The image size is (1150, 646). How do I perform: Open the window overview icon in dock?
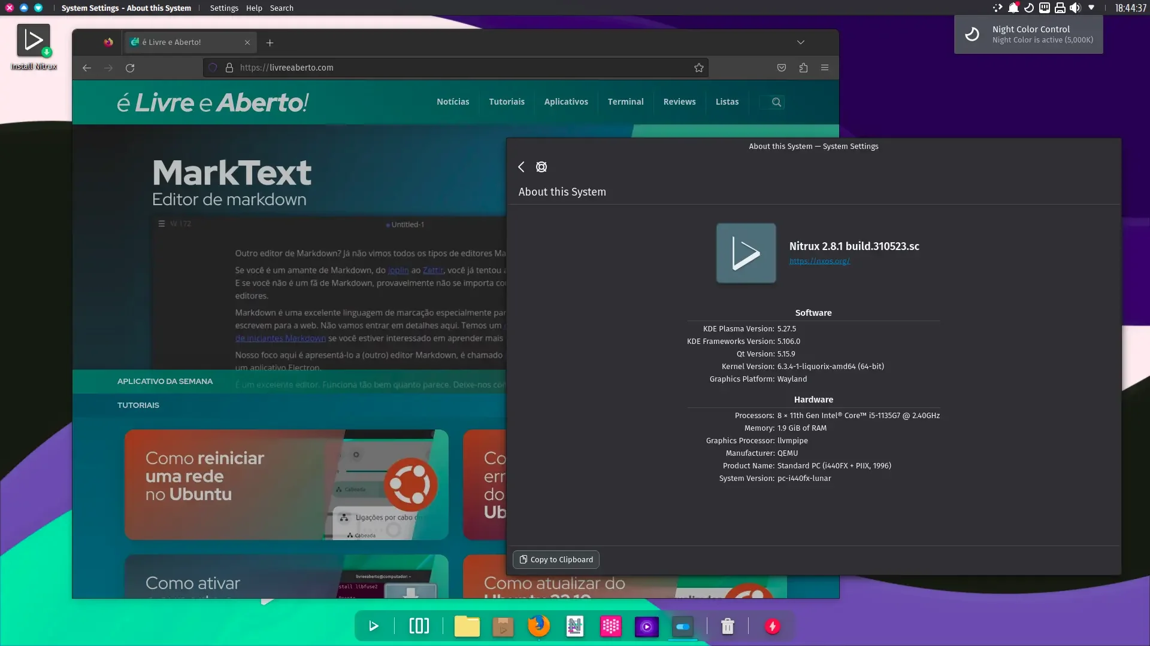click(419, 626)
